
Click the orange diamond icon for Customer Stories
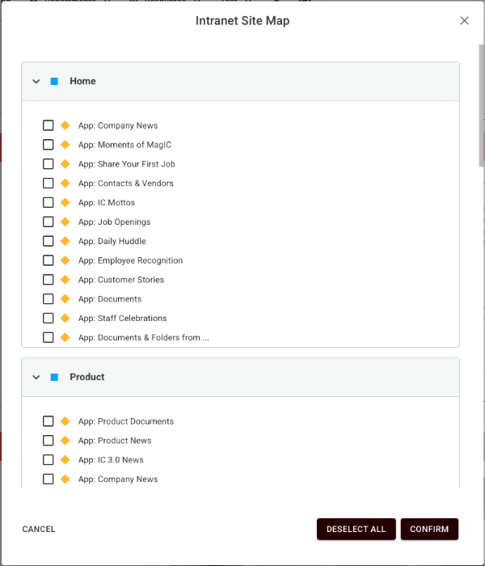coord(65,280)
